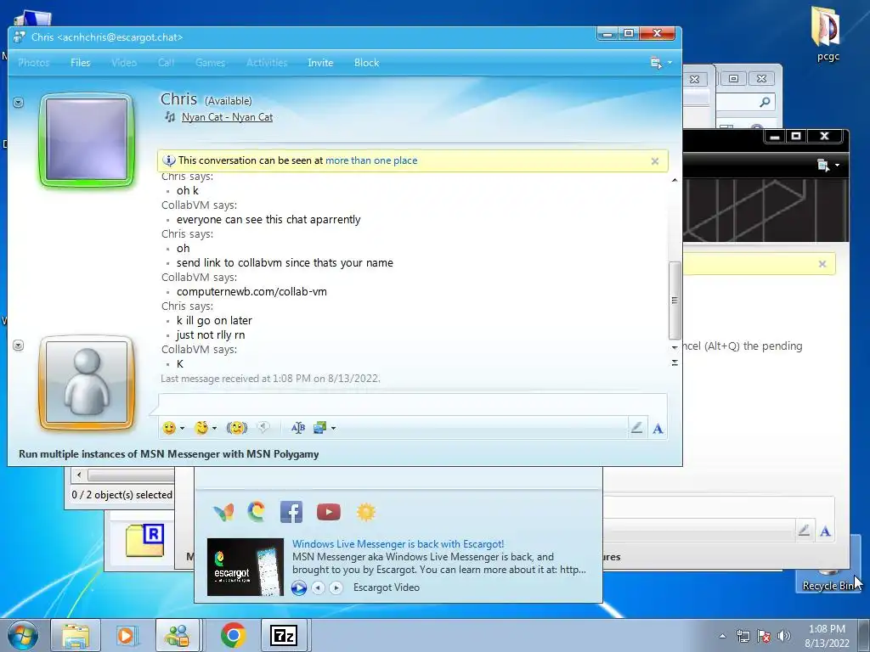This screenshot has width=870, height=652.
Task: Switch to text typing mode A icon
Action: pos(658,428)
